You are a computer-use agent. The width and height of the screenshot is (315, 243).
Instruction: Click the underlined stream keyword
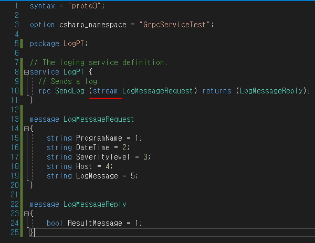105,91
